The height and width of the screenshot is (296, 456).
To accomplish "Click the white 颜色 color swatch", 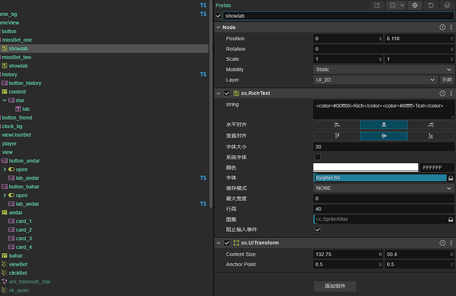I will 365,167.
